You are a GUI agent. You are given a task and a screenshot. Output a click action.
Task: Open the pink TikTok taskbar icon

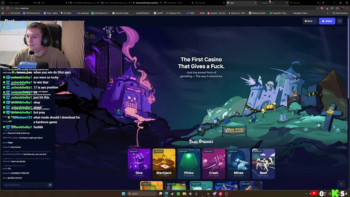pyautogui.click(x=220, y=194)
